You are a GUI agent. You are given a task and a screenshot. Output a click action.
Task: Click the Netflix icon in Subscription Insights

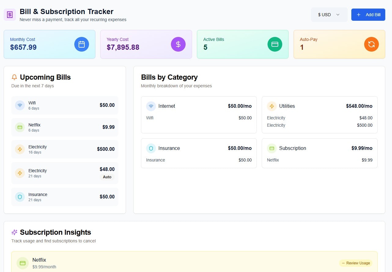coord(22,263)
